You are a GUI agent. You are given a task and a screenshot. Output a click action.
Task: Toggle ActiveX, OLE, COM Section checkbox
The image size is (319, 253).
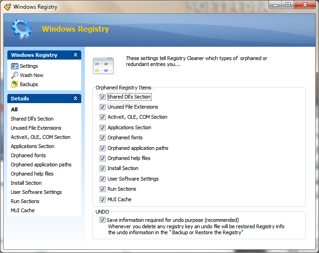pyautogui.click(x=102, y=117)
